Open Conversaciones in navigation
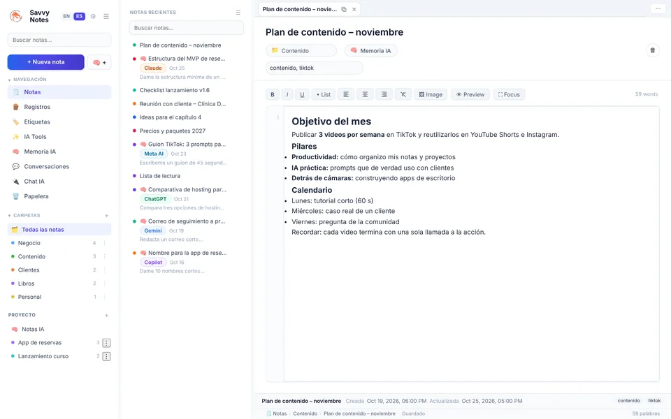This screenshot has width=671, height=419. tap(59, 167)
